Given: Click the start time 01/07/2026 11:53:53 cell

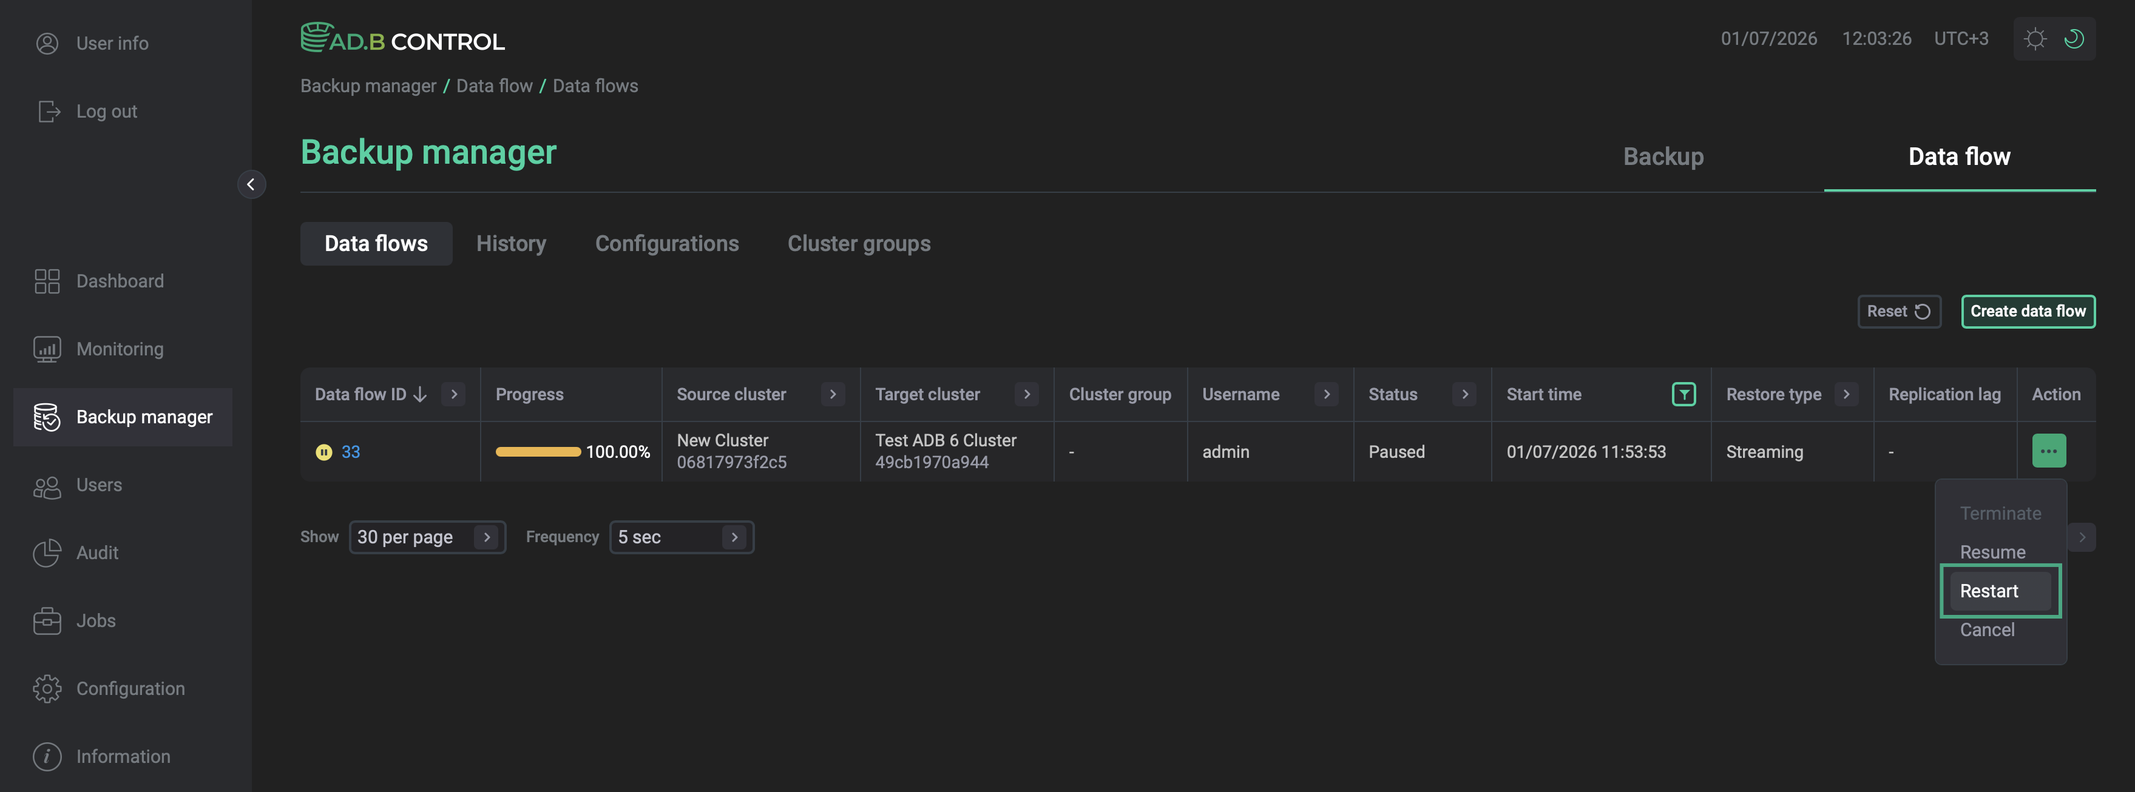Looking at the screenshot, I should [1600, 452].
